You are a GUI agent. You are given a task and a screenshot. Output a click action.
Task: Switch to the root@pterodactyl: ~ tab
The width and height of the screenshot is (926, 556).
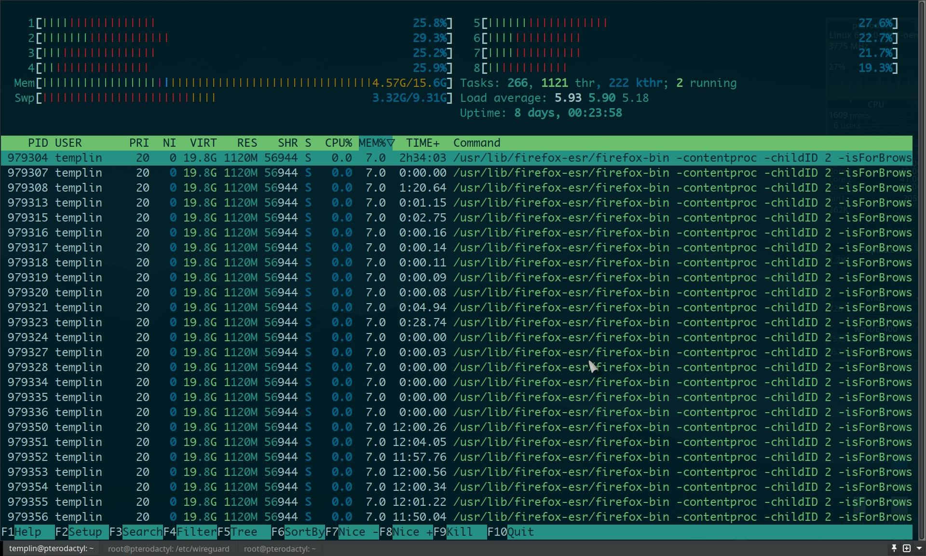pyautogui.click(x=280, y=549)
